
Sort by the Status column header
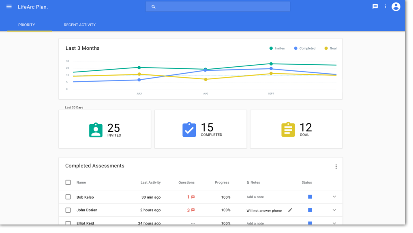pos(306,182)
